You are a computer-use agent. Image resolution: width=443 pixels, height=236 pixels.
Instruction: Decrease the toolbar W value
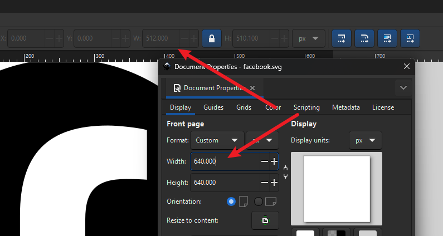(x=184, y=38)
